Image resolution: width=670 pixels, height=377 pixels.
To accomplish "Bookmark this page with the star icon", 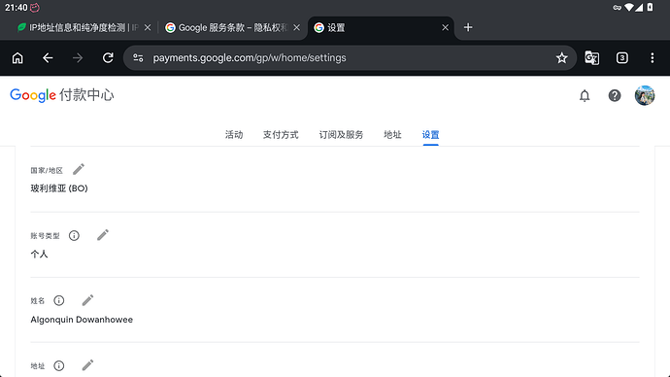I will click(561, 57).
